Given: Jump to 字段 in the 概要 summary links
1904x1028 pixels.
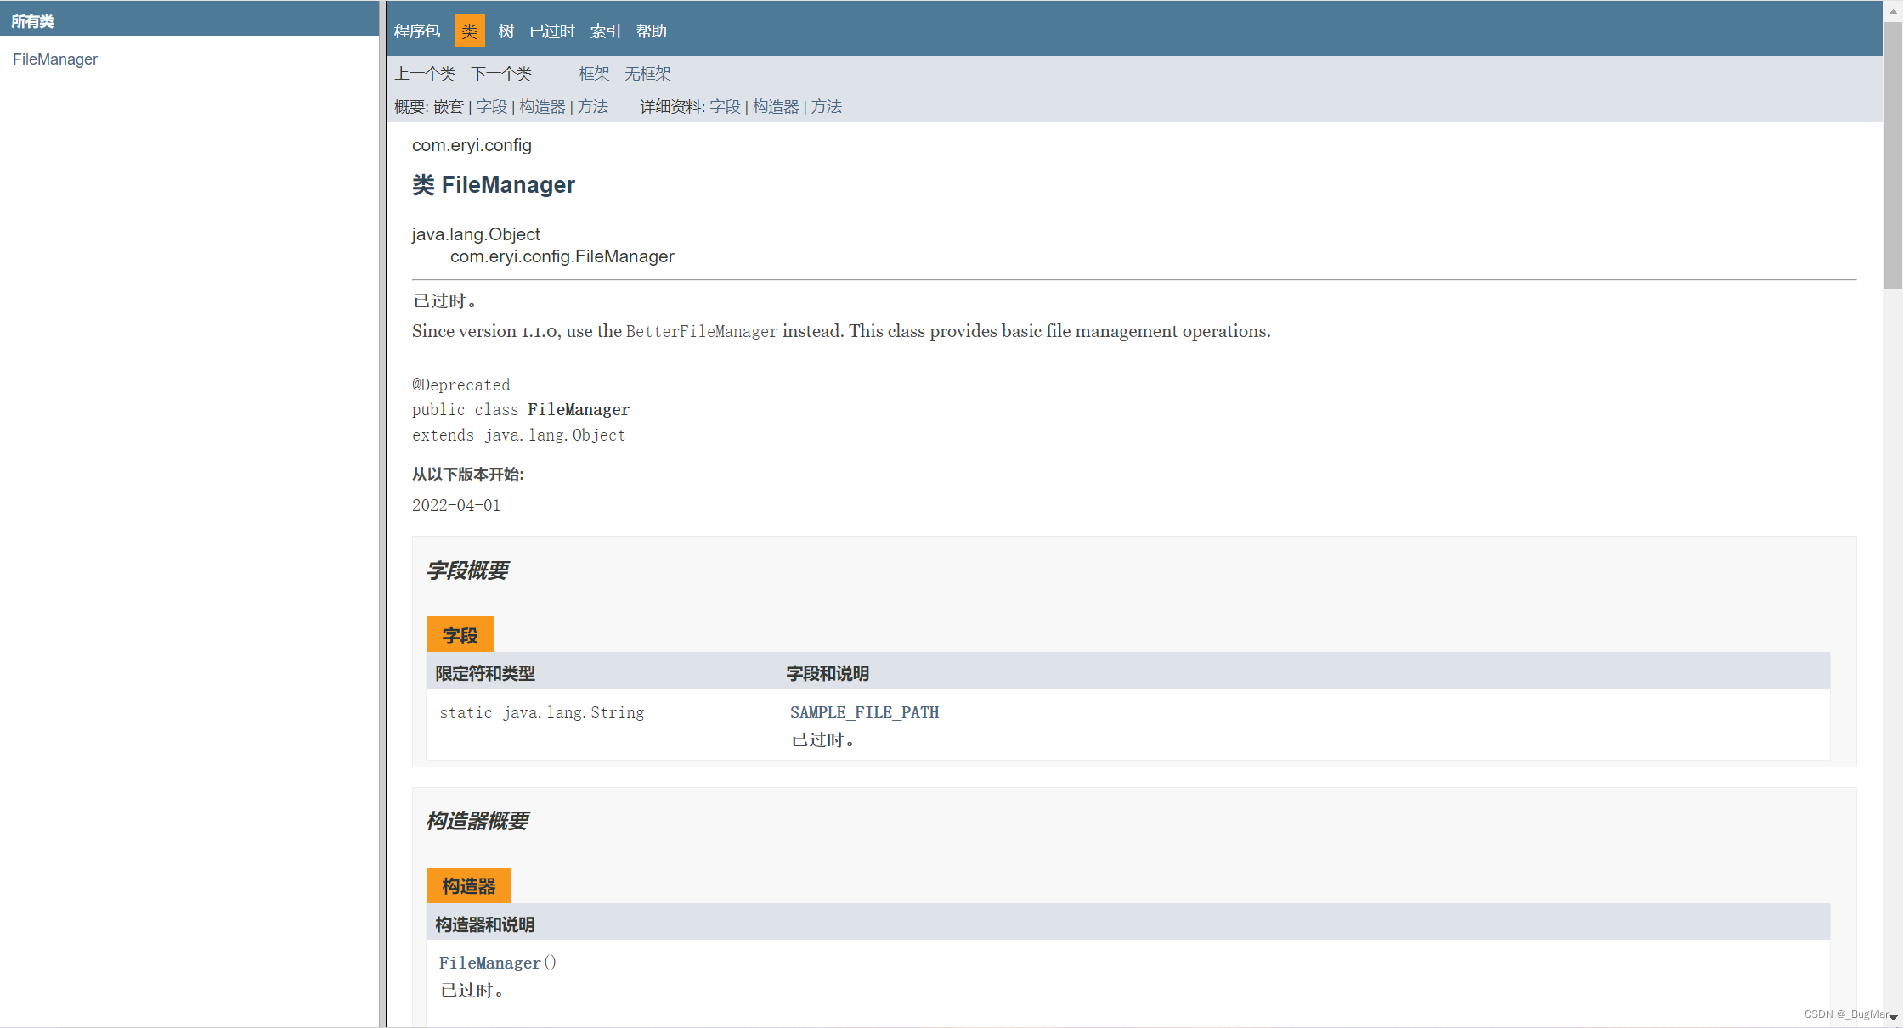Looking at the screenshot, I should [491, 107].
